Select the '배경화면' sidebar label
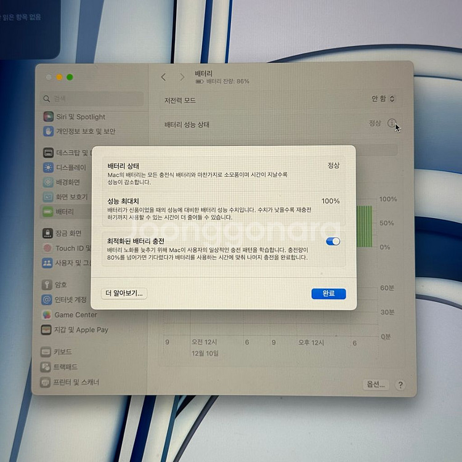Image resolution: width=462 pixels, height=462 pixels. (x=68, y=182)
